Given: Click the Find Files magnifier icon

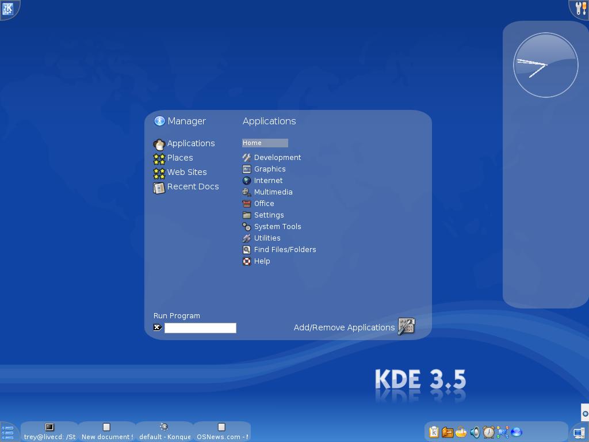Looking at the screenshot, I should coord(247,250).
